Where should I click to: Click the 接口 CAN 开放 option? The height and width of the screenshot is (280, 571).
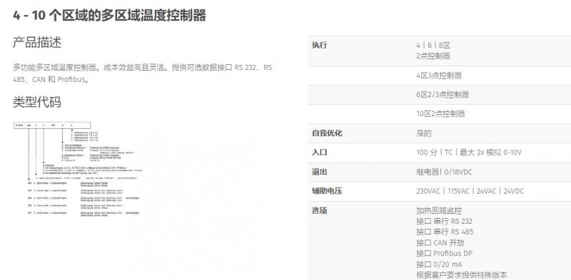tap(440, 242)
